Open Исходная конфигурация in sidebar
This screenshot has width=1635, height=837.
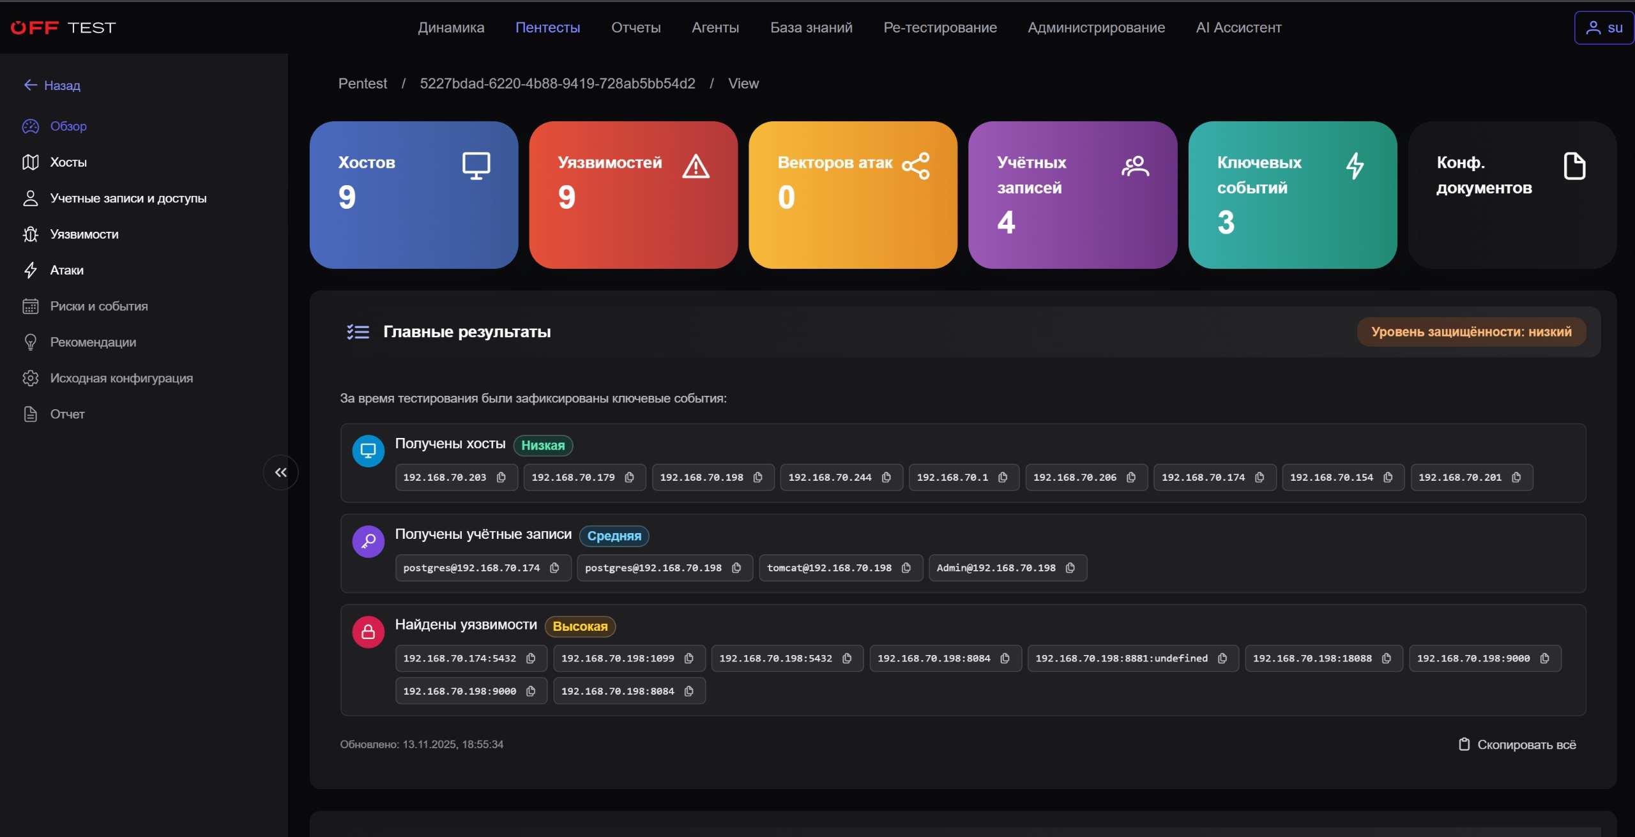tap(108, 378)
